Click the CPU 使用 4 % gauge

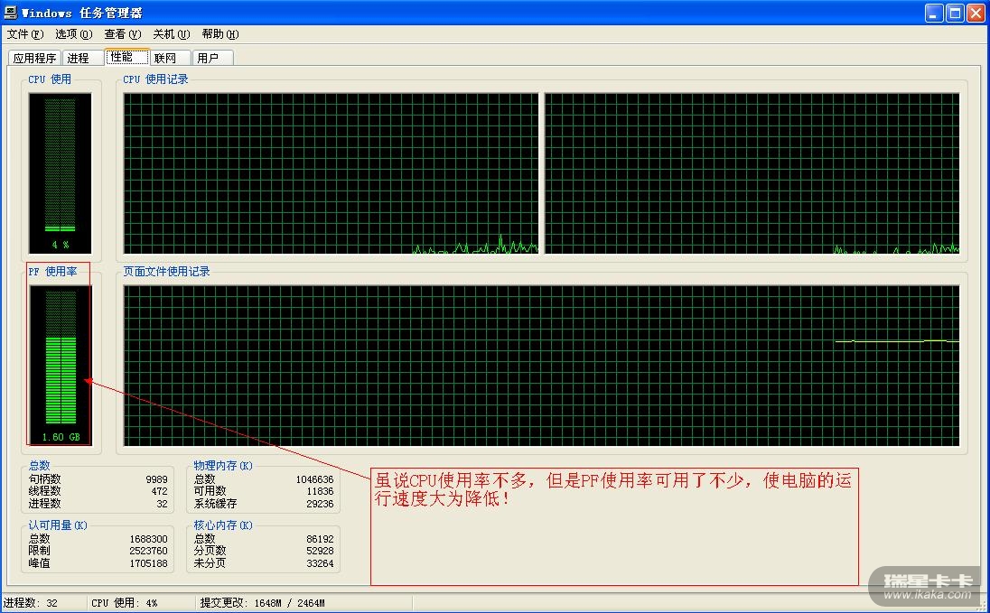(x=60, y=173)
